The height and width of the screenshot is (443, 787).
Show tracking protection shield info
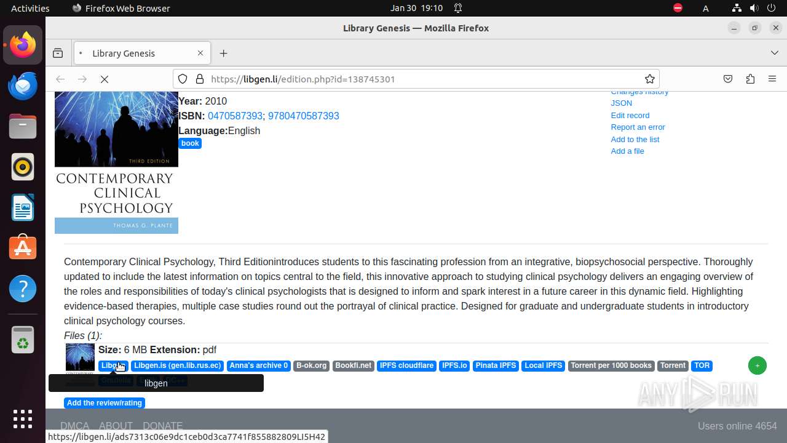pyautogui.click(x=183, y=79)
